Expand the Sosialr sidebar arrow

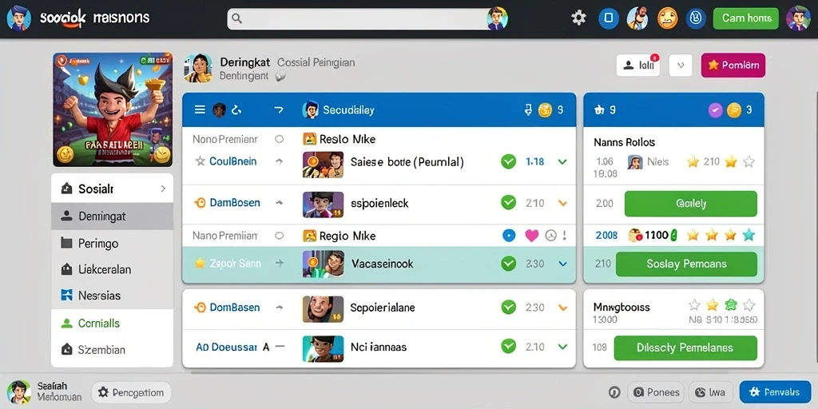pos(163,189)
